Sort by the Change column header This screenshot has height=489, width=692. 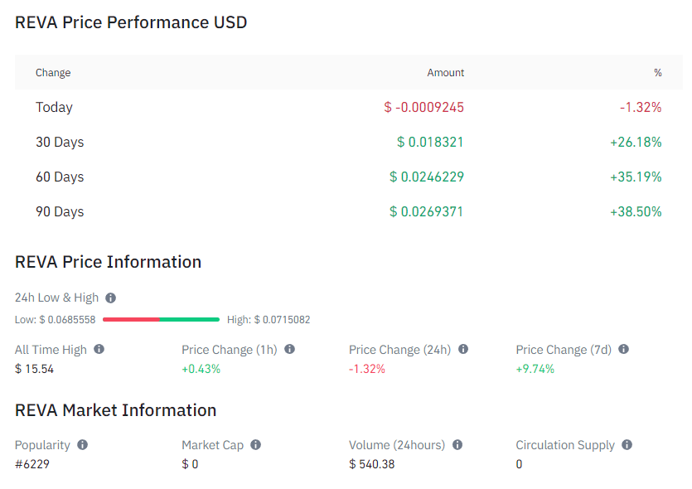point(53,73)
